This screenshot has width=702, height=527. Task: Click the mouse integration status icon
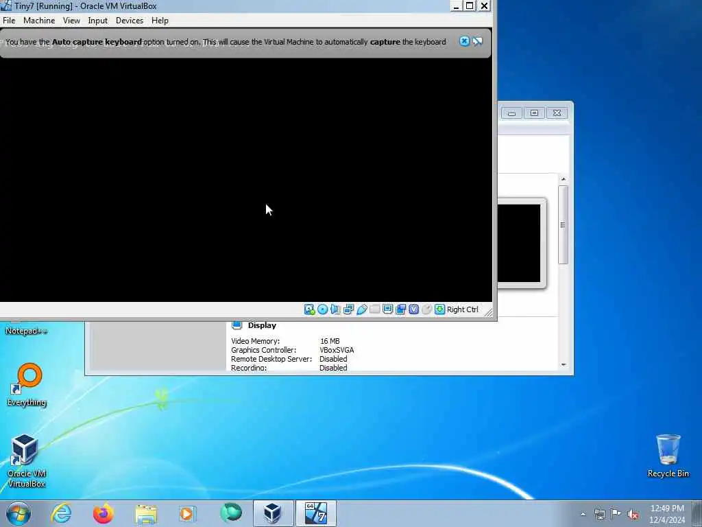coord(426,309)
